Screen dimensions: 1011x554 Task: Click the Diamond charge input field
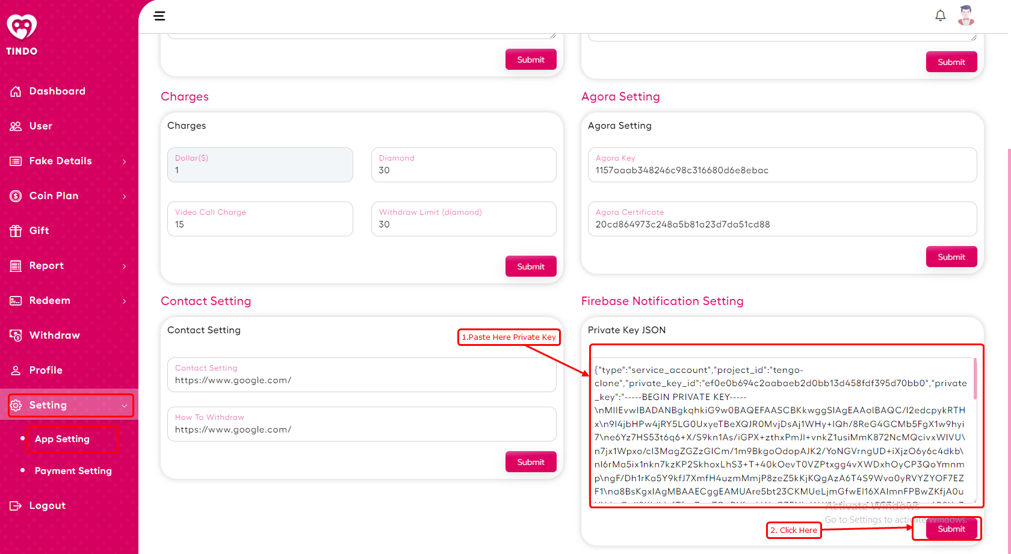click(x=463, y=170)
